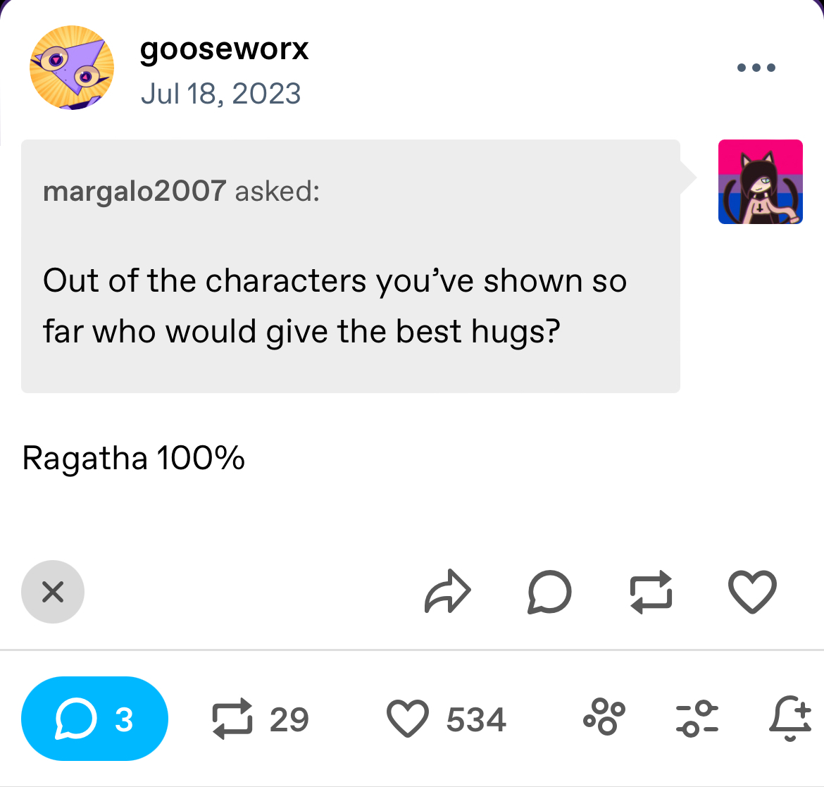Click the gooseworx round avatar
The width and height of the screenshot is (824, 787).
(71, 68)
